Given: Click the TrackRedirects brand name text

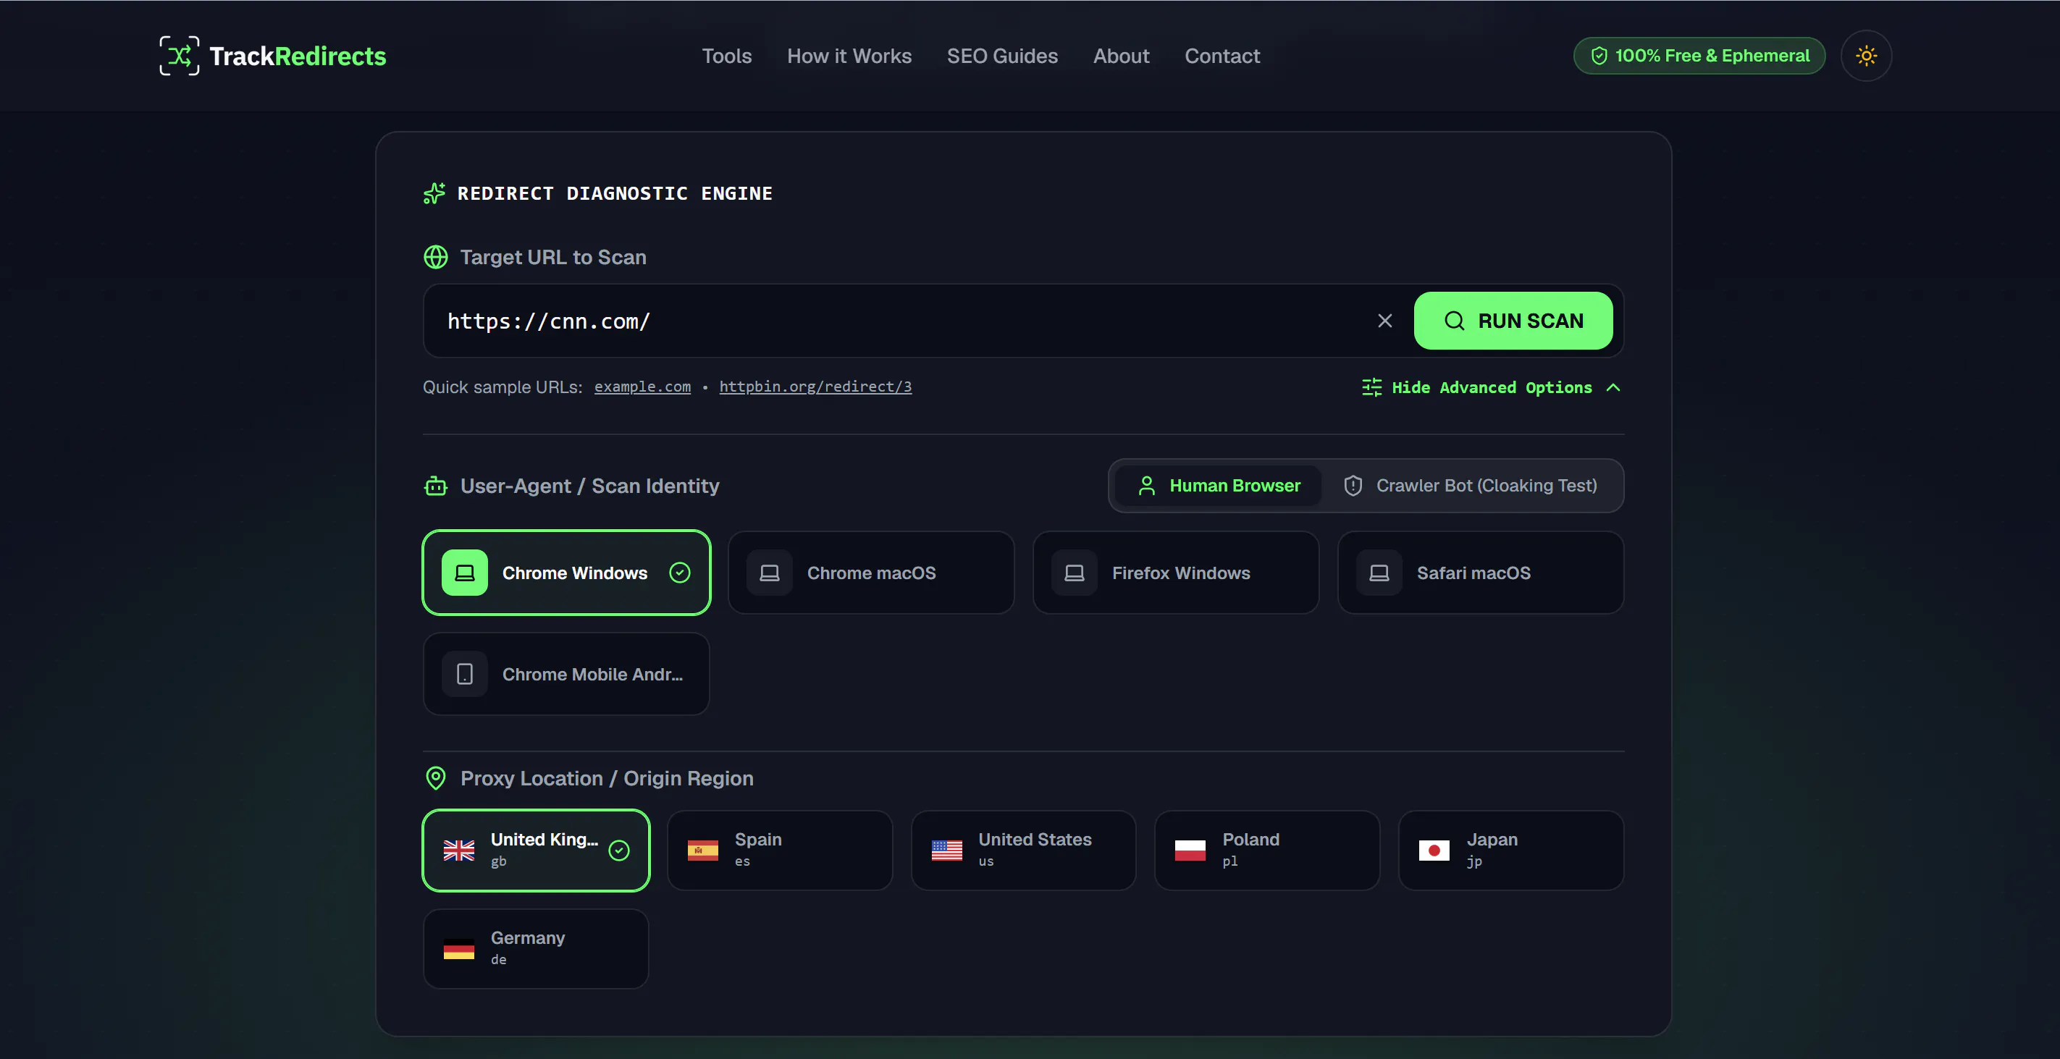Looking at the screenshot, I should click(298, 56).
